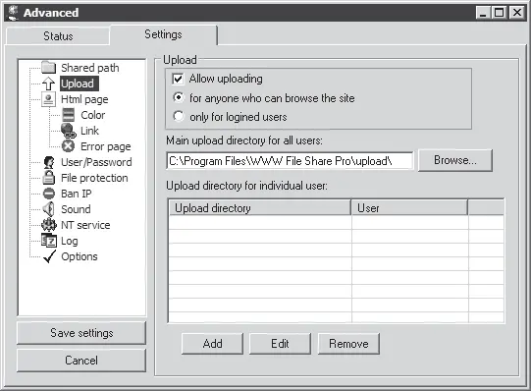Select the Error page red X icon

point(68,146)
